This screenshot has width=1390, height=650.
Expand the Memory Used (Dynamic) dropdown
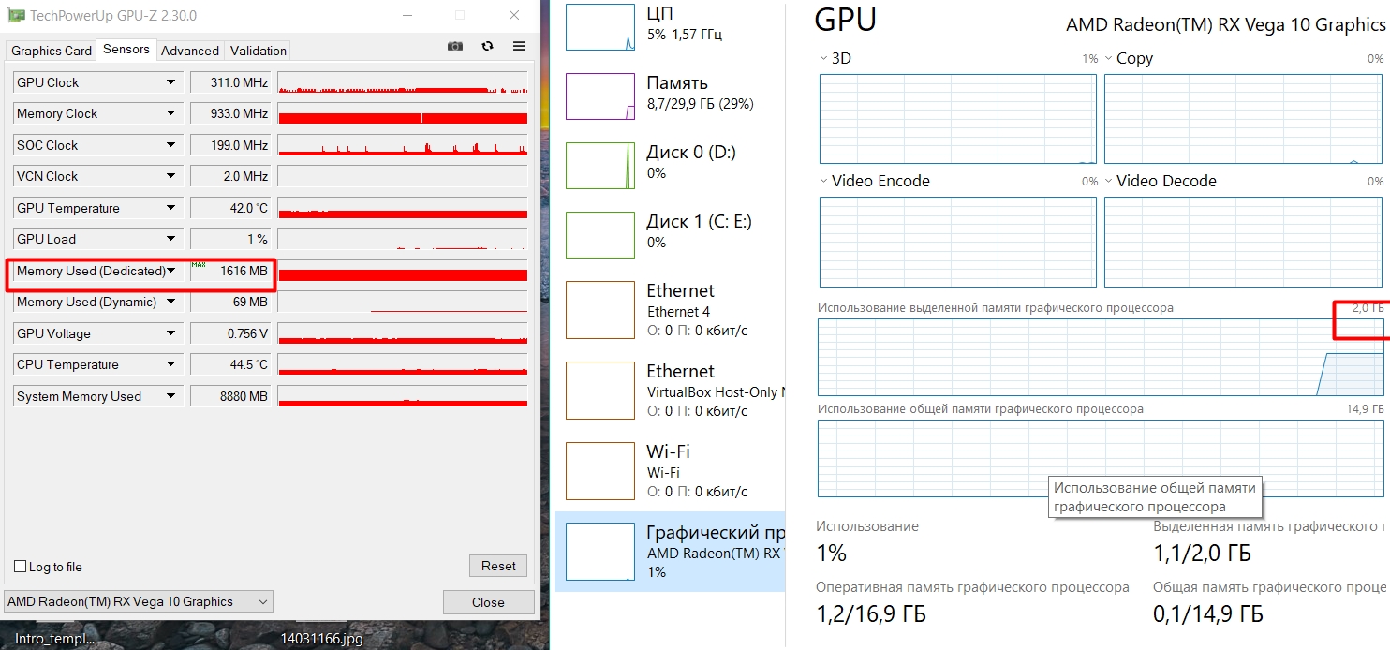pyautogui.click(x=170, y=302)
